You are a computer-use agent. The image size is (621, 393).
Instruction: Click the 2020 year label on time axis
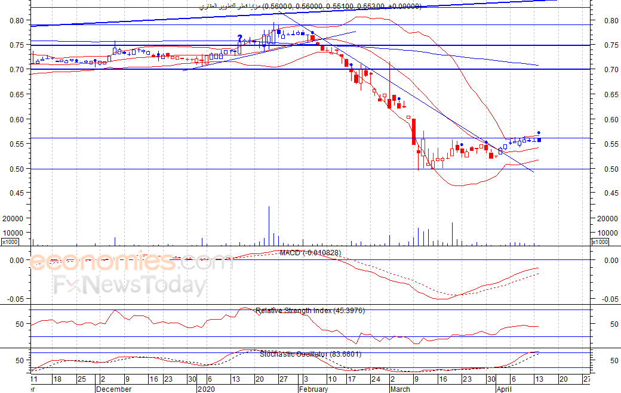coord(206,389)
